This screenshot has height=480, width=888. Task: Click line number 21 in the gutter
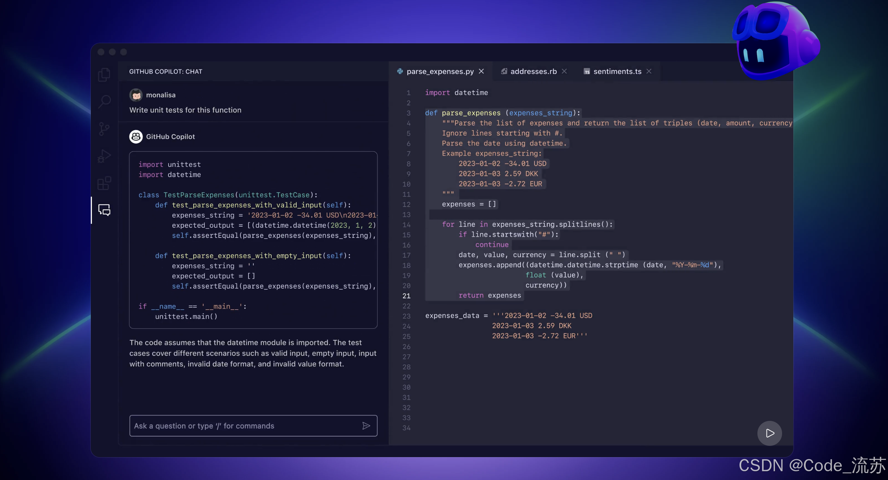click(407, 296)
